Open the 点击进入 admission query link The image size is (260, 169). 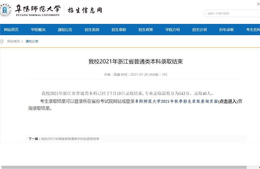click(228, 101)
